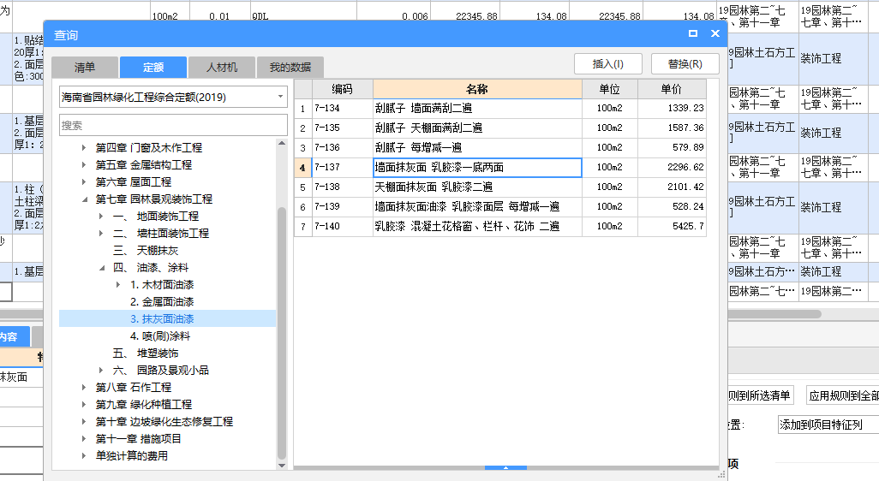Select row 乳胶漆 混凝土花格窗、栏杆、花饰 二遍
This screenshot has width=879, height=481.
pos(500,226)
